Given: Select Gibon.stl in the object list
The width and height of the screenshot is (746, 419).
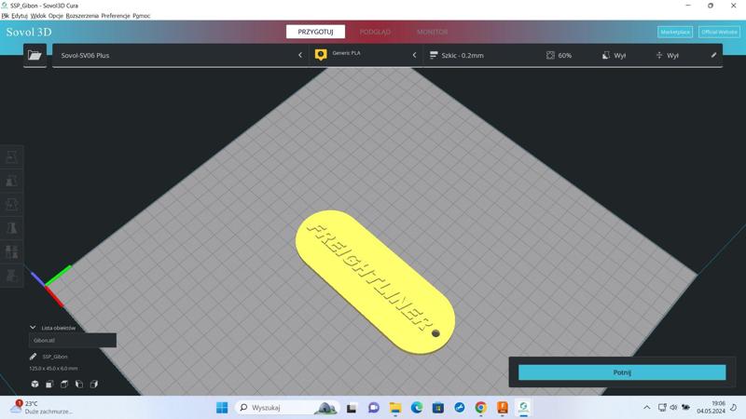Looking at the screenshot, I should pyautogui.click(x=73, y=340).
